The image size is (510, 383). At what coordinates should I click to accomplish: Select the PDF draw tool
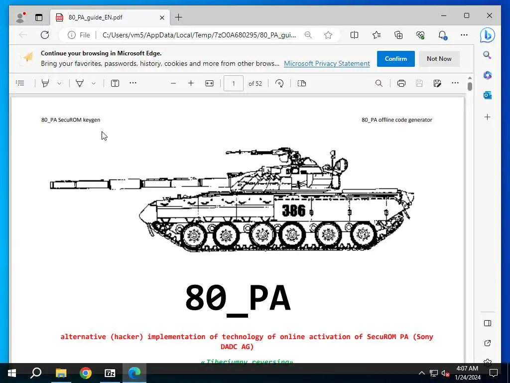click(80, 83)
